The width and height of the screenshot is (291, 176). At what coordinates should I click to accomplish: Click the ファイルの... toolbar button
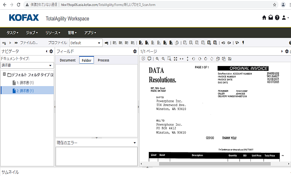(x=29, y=43)
